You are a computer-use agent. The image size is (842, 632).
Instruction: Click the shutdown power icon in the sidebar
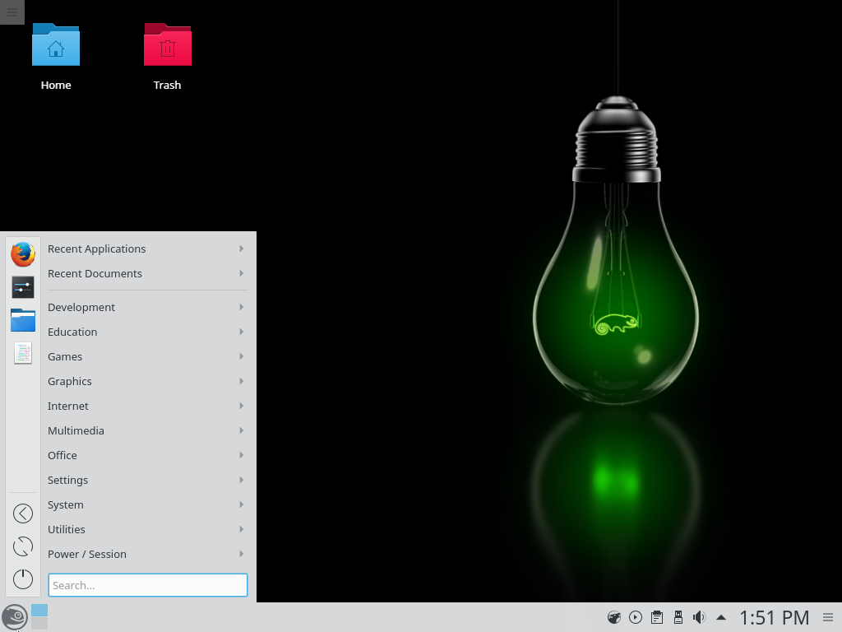tap(22, 579)
